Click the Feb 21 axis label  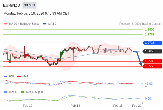point(137,106)
